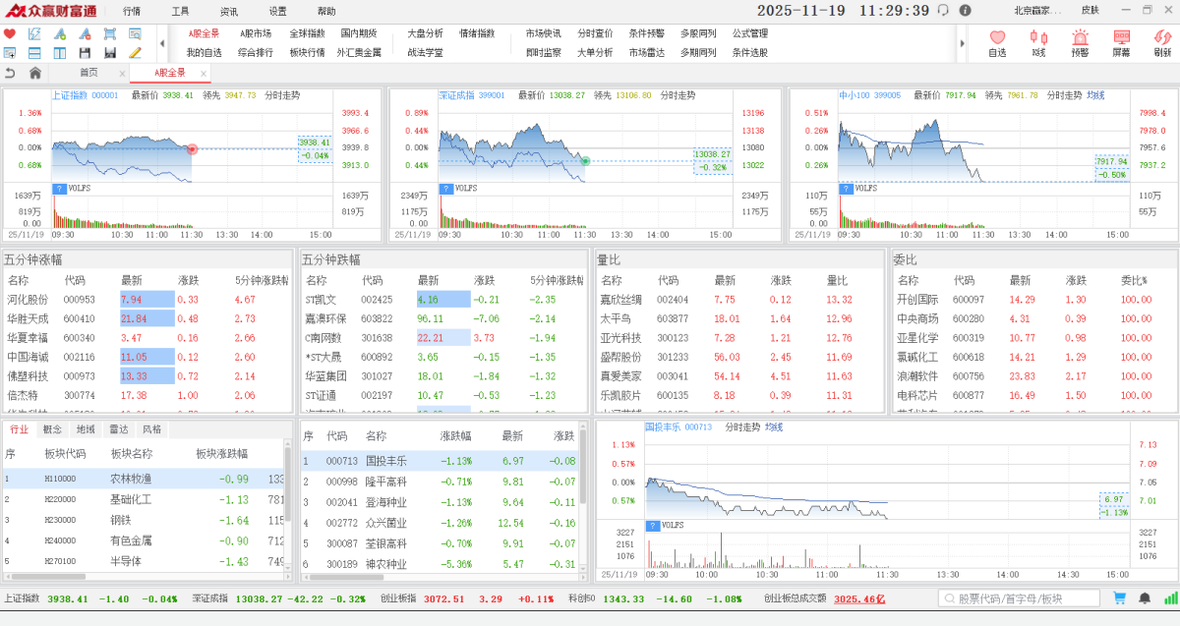This screenshot has height=626, width=1180.
Task: Click the notification bell in status bar
Action: (1145, 598)
